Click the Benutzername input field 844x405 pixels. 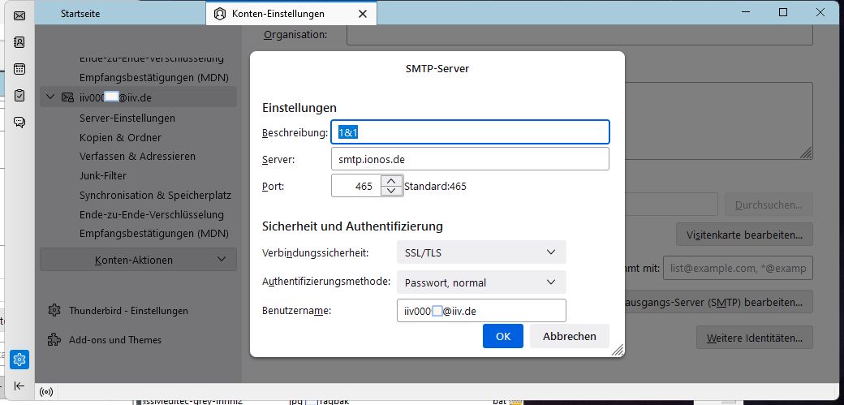point(480,311)
